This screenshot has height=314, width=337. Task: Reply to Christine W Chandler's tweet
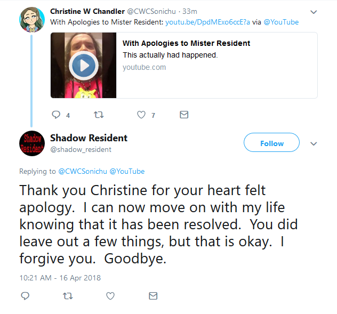57,115
